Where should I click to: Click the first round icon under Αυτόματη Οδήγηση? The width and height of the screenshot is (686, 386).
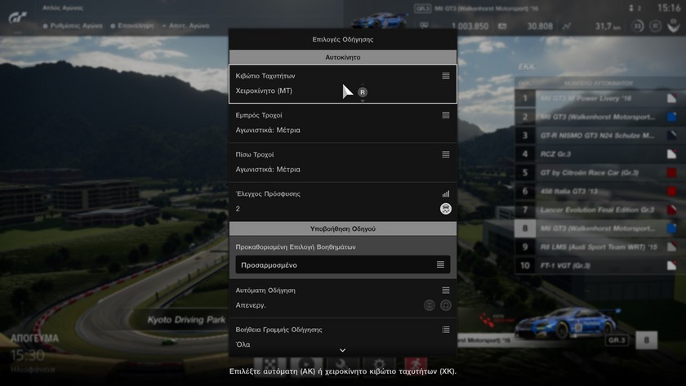430,305
